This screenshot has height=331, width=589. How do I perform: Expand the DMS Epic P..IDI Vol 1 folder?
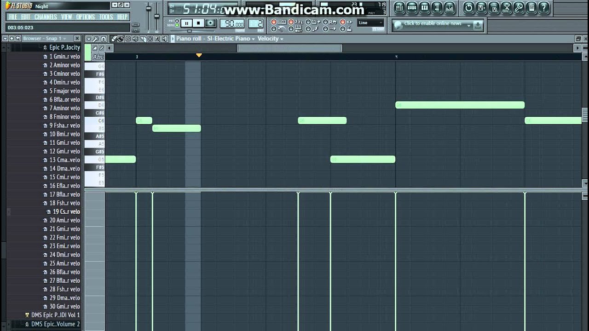(52, 315)
